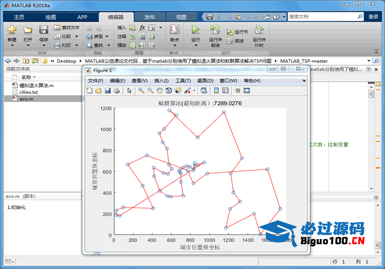This screenshot has height=269, width=385.
Task: Switch to the 绘图 ribbon tab
Action: [50, 17]
